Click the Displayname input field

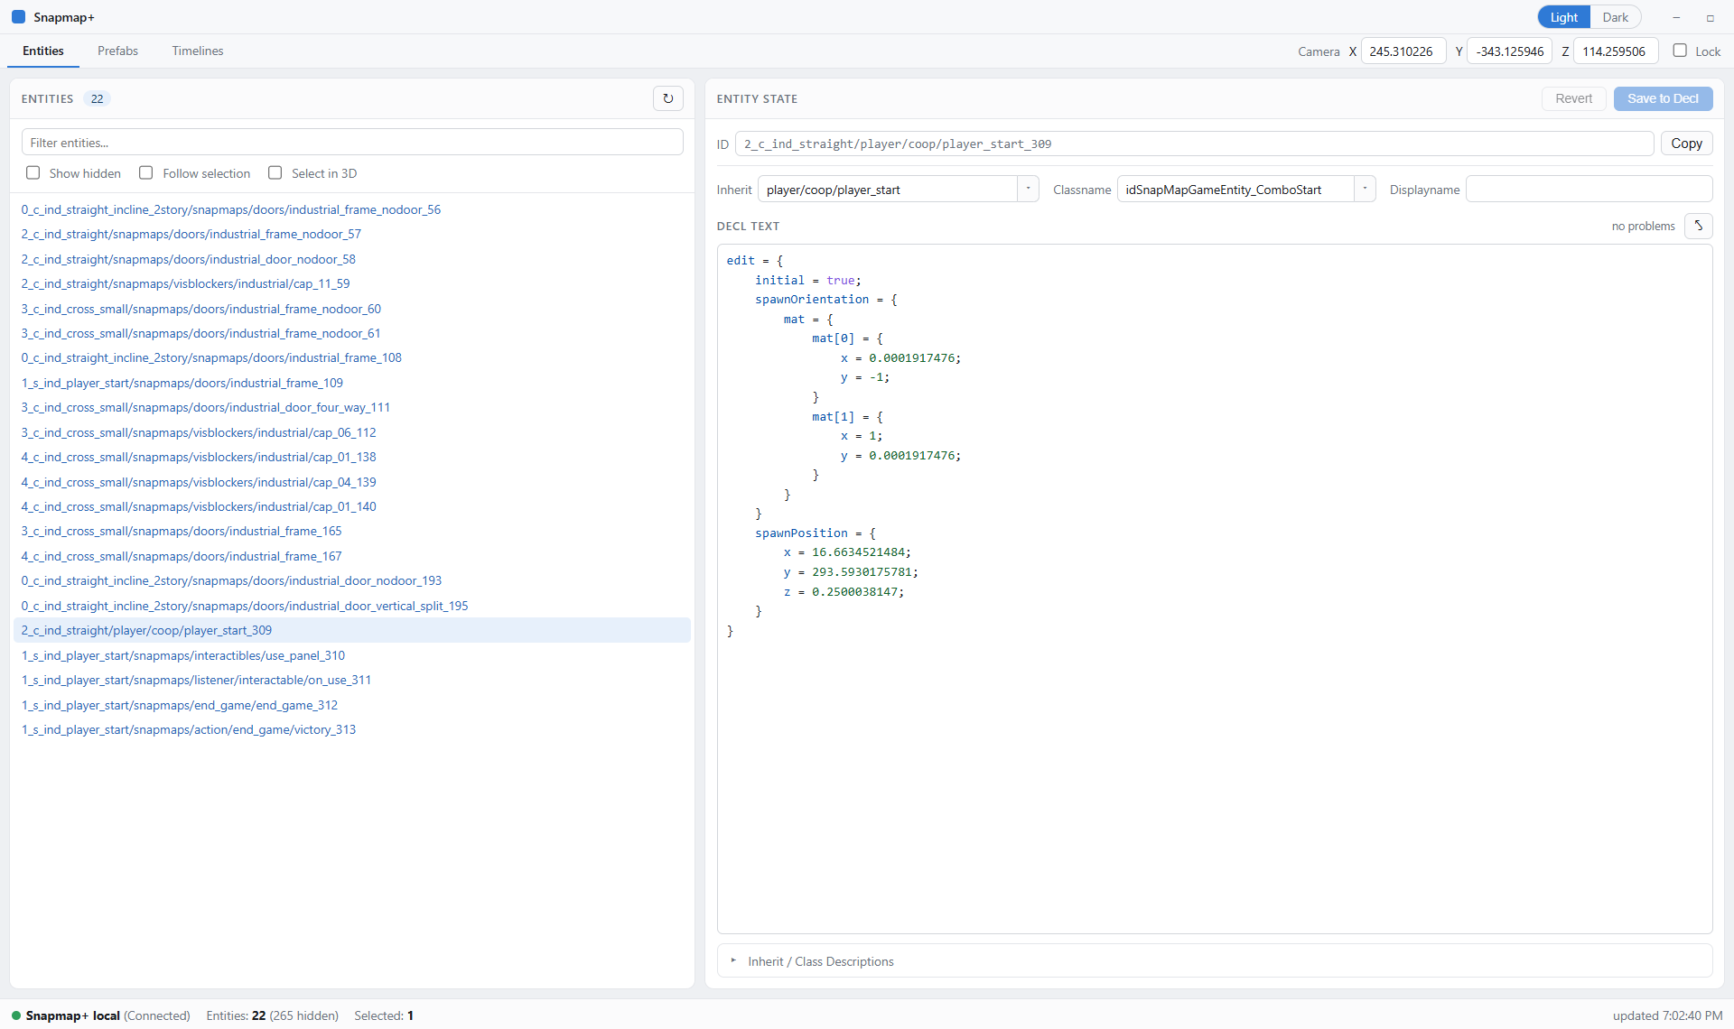1589,189
